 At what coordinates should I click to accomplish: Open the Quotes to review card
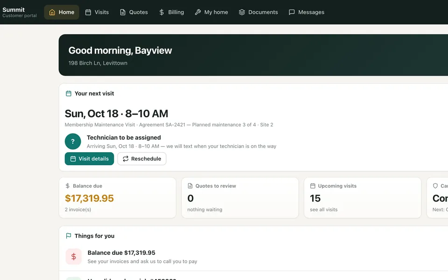click(x=240, y=198)
